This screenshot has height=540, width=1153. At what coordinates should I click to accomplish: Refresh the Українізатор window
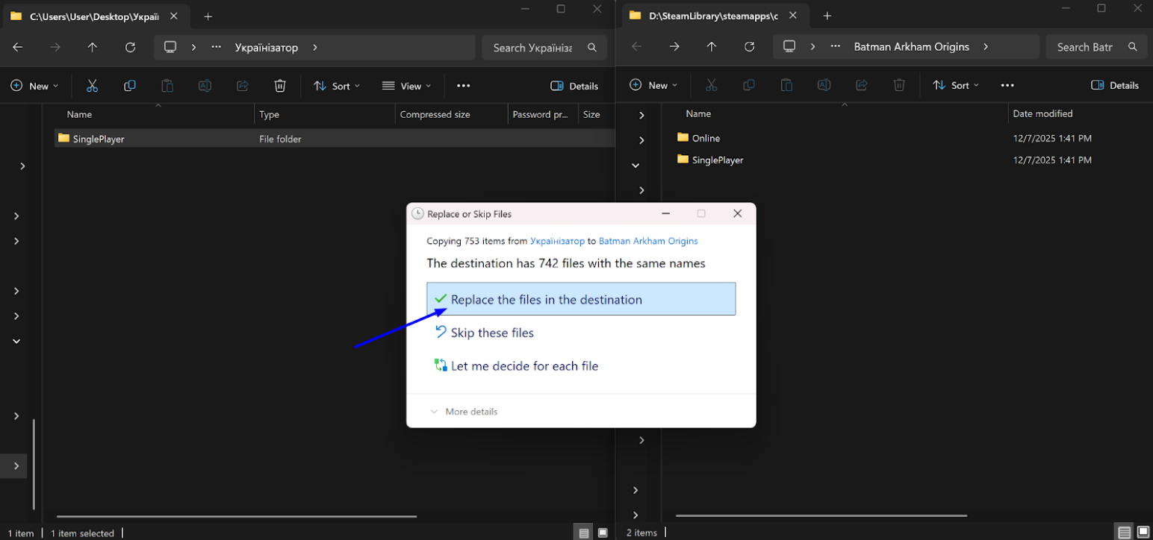(x=130, y=47)
